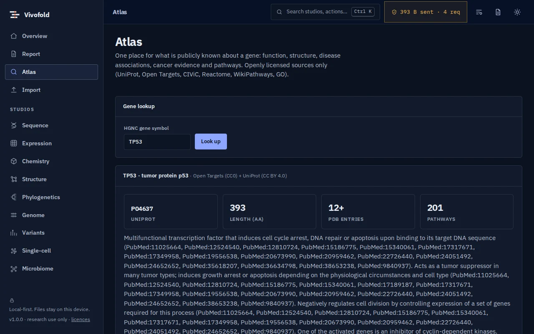Click the Import upload icon

[x=14, y=90]
